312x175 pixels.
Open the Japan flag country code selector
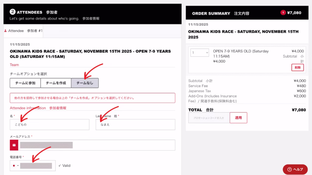click(15, 166)
